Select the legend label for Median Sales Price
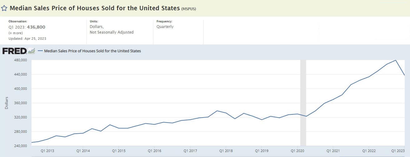 (92, 51)
